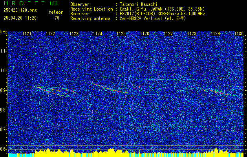247x157 pixels.
Task: Click the 1124 time marker
Action: pos(97,33)
